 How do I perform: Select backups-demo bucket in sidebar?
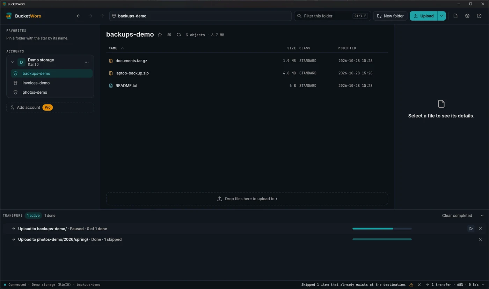(x=52, y=73)
